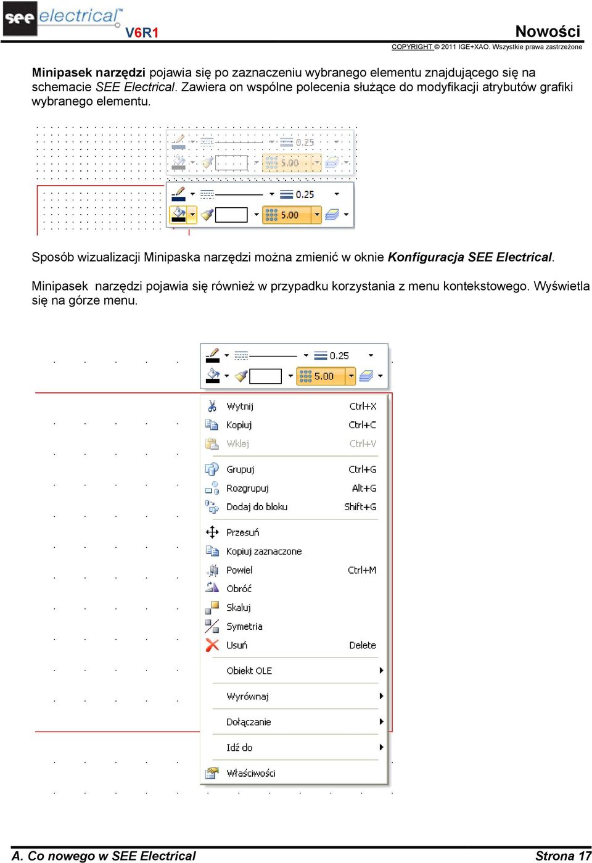This screenshot has width=592, height=863.
Task: Click paintbrush icon in middle mini toolbar
Action: pos(207,215)
